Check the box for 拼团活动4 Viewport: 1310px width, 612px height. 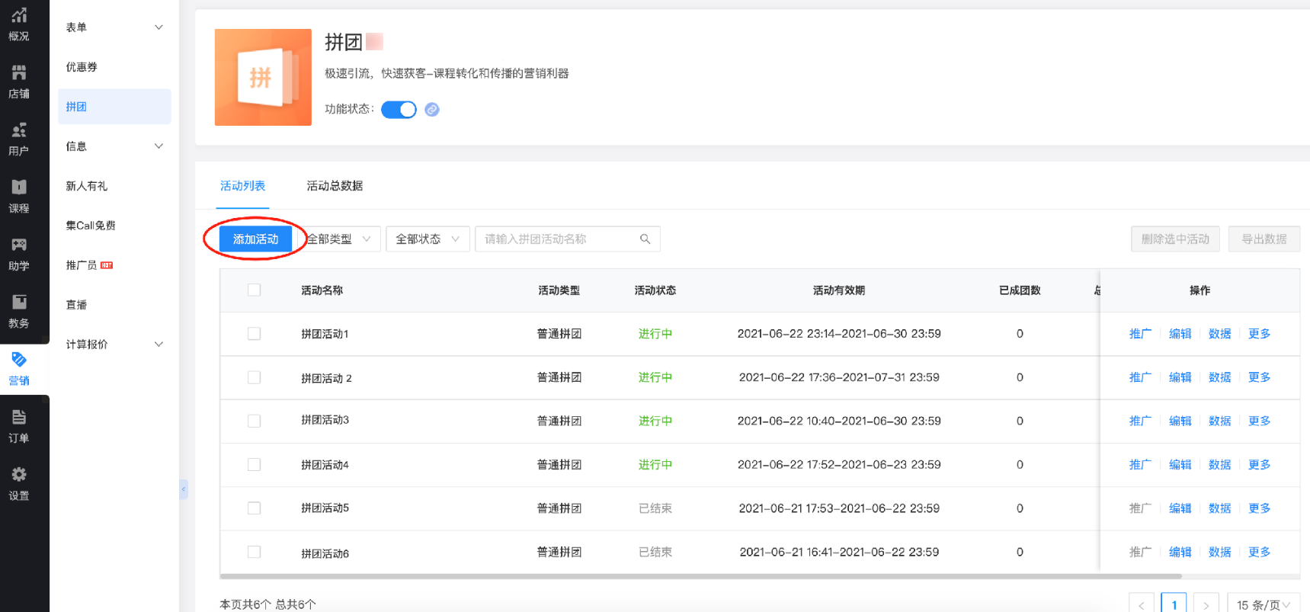tap(255, 464)
